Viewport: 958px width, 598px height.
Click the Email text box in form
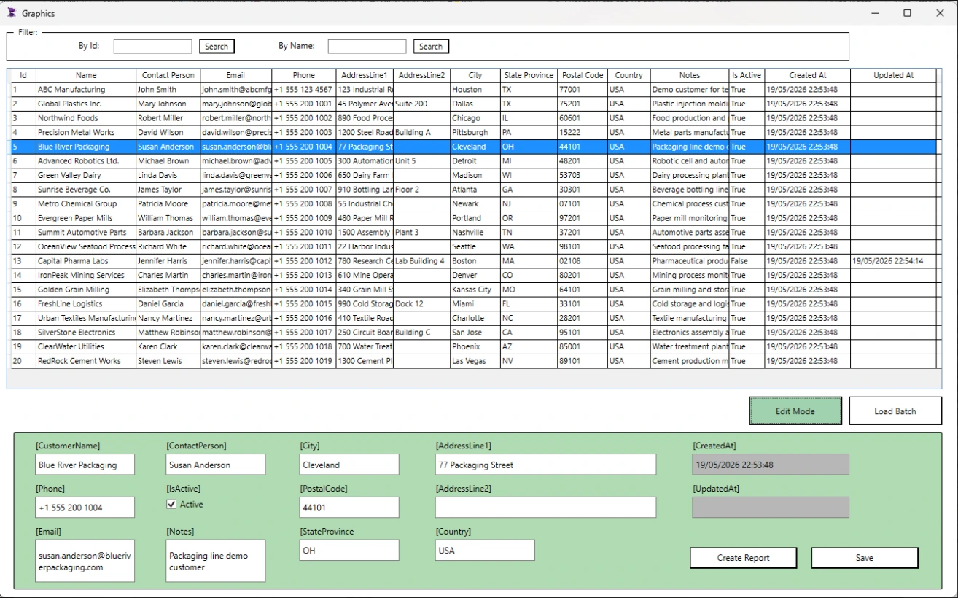point(85,561)
